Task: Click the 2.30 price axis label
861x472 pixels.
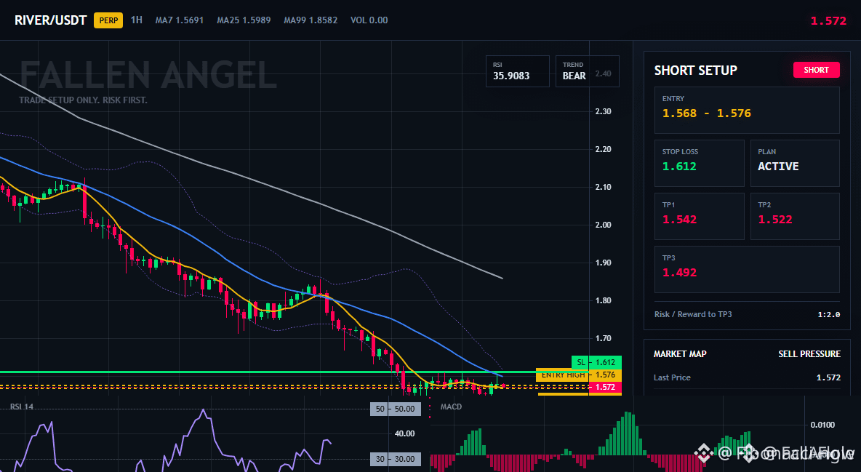Action: (603, 111)
